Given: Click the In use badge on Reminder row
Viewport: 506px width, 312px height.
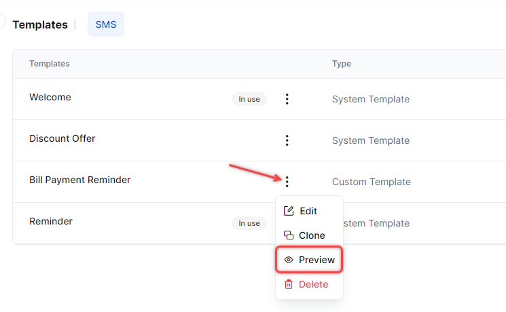Looking at the screenshot, I should click(x=249, y=223).
